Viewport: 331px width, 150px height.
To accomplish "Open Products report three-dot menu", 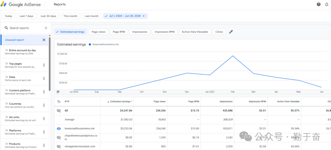I will click(44, 145).
